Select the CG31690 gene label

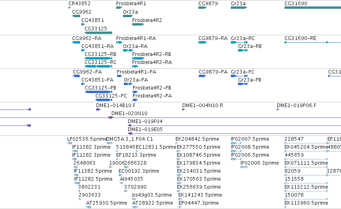point(296,4)
